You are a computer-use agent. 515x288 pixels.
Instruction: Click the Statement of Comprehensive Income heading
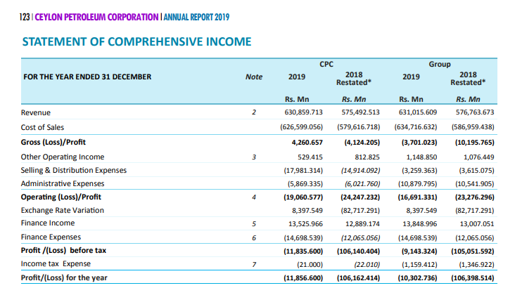pyautogui.click(x=136, y=41)
